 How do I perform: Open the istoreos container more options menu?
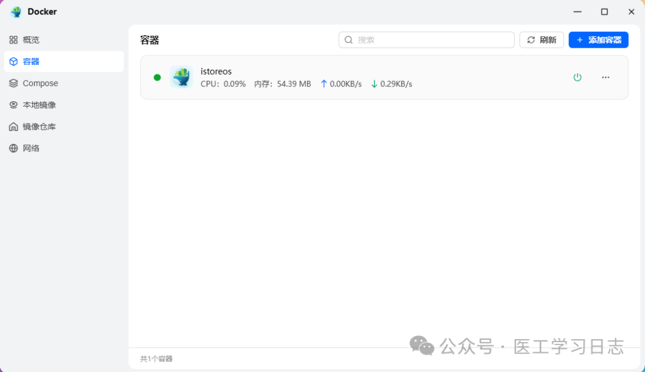pyautogui.click(x=606, y=77)
